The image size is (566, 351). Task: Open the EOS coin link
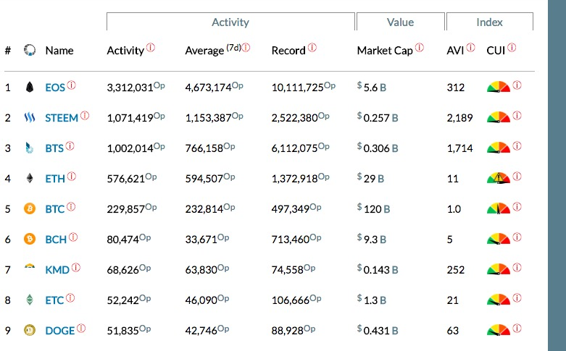coord(55,88)
